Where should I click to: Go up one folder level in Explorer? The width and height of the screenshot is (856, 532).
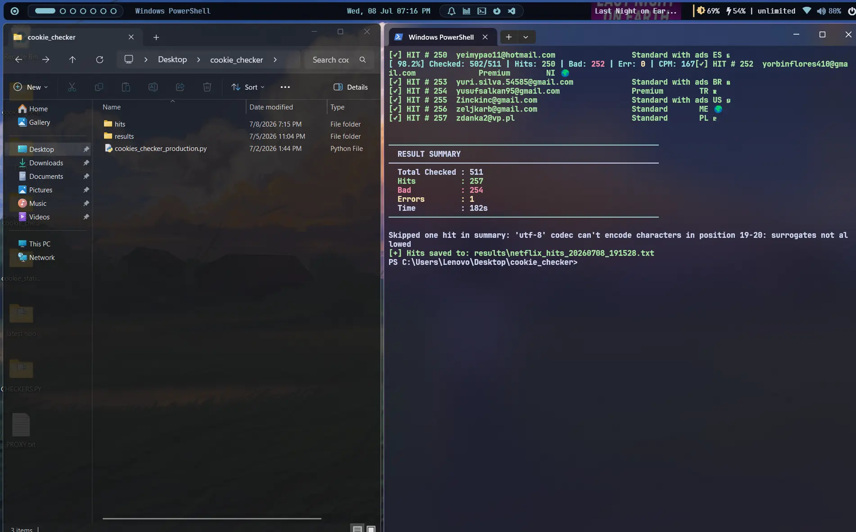(72, 59)
